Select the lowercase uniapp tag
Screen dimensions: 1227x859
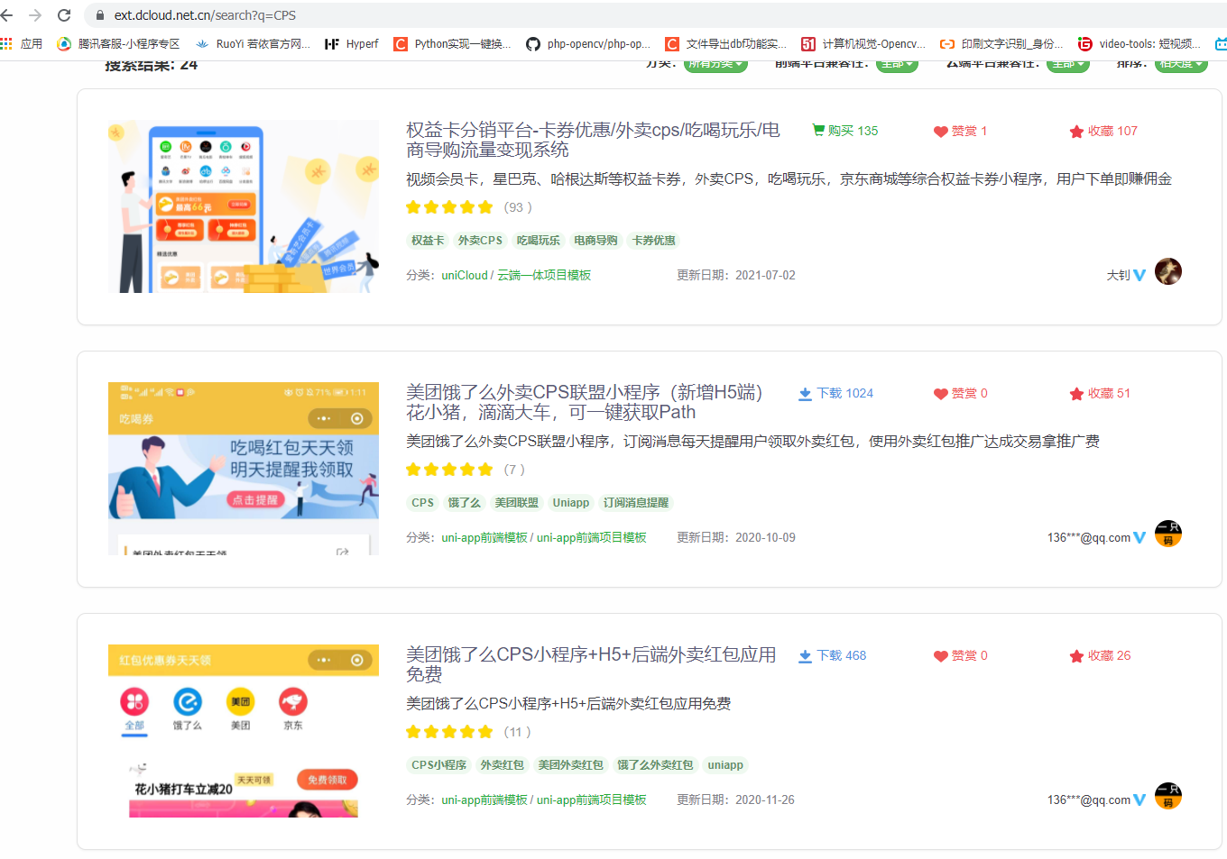(x=725, y=765)
